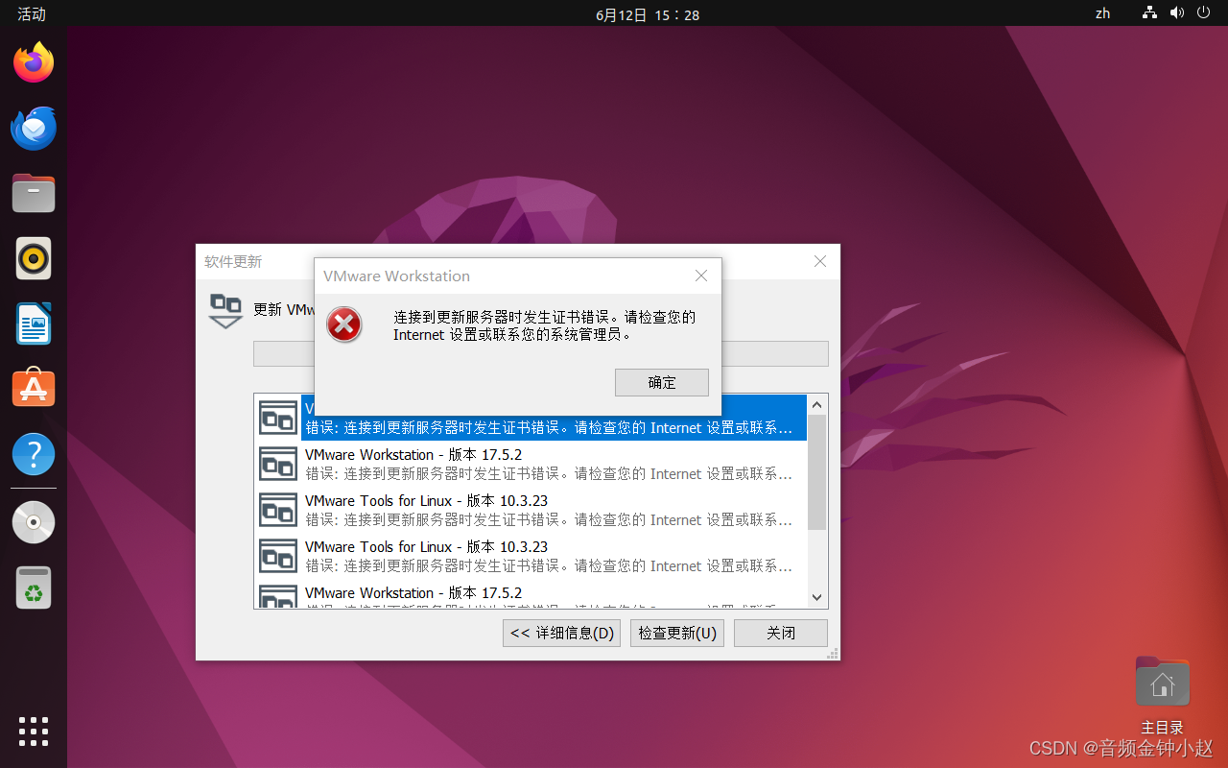Click the update list scrollbar down arrow
The width and height of the screenshot is (1228, 768).
817,597
